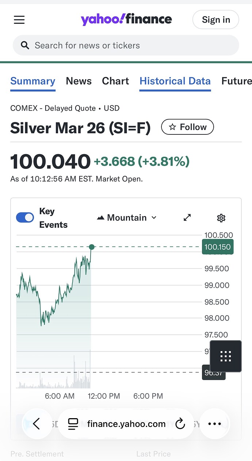This screenshot has width=252, height=461.
Task: Follow the Silver Mar 26 ticker
Action: click(188, 127)
